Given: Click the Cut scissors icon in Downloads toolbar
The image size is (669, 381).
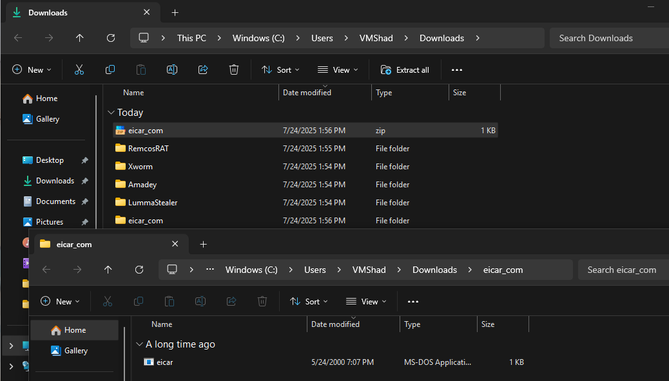Looking at the screenshot, I should (x=79, y=70).
